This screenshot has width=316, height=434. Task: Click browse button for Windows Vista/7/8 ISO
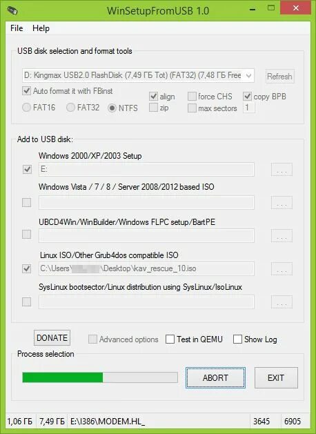282,203
